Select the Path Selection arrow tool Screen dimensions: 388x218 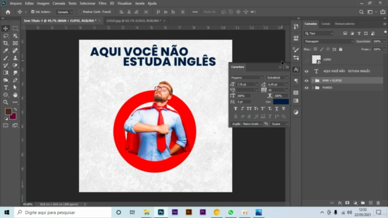(x=15, y=87)
